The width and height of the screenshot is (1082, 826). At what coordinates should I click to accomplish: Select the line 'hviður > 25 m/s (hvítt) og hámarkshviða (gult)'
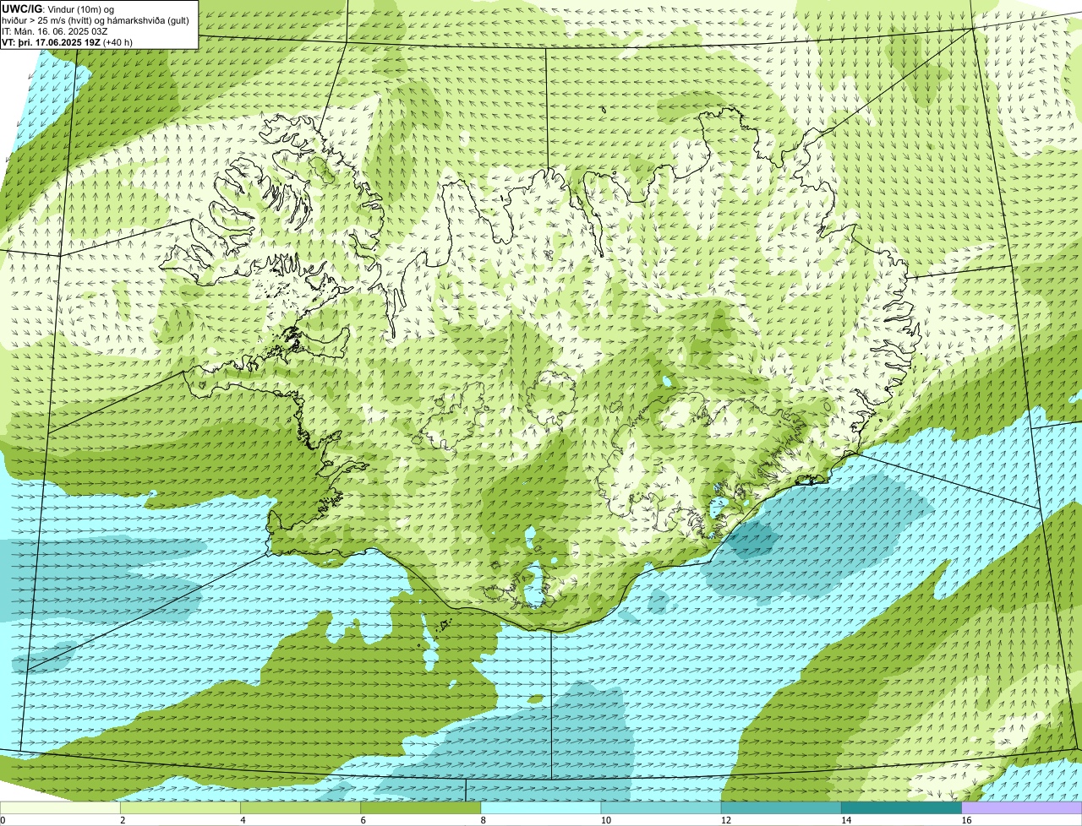click(96, 19)
